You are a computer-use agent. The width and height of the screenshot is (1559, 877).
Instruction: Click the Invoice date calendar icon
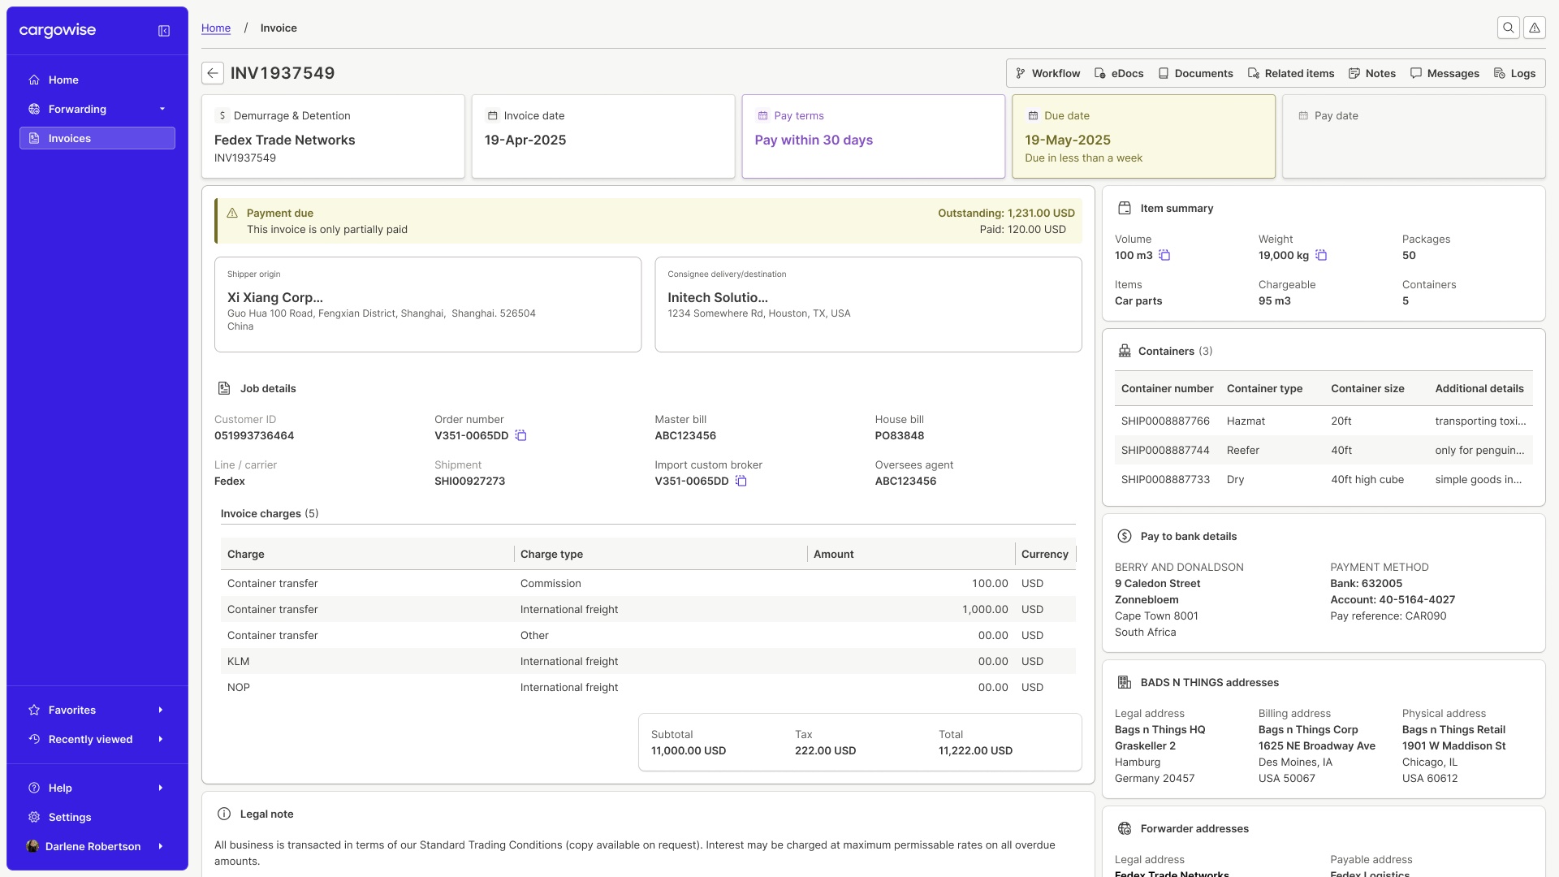pos(492,115)
